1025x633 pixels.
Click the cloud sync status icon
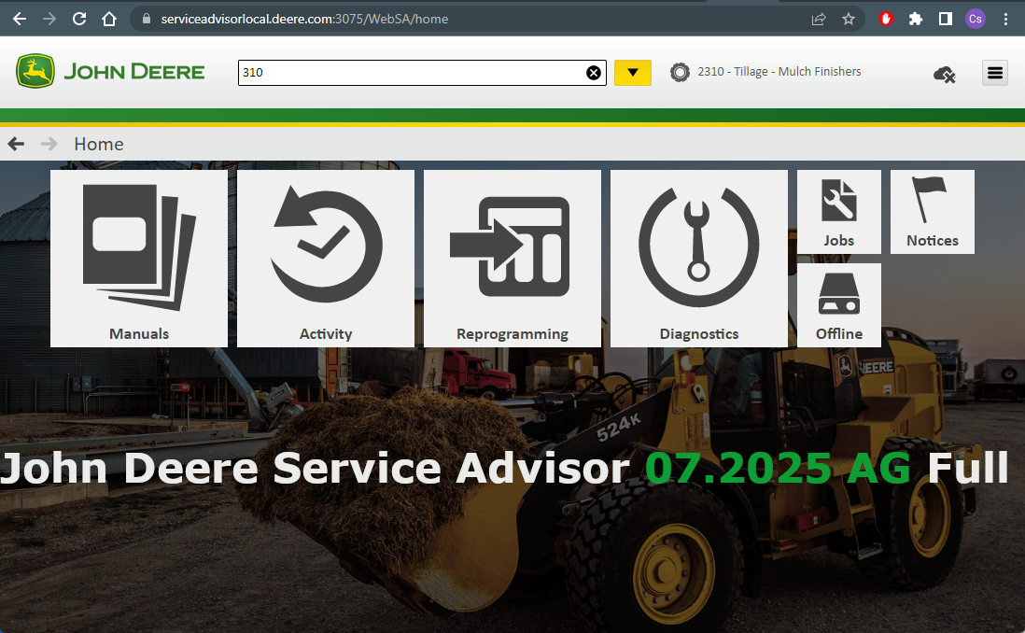tap(944, 73)
